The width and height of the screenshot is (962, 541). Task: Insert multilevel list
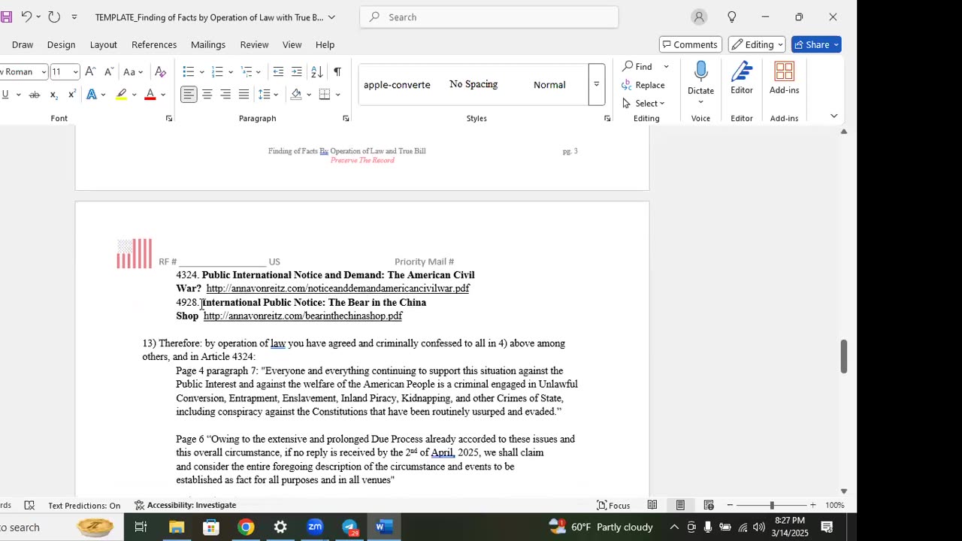[247, 72]
